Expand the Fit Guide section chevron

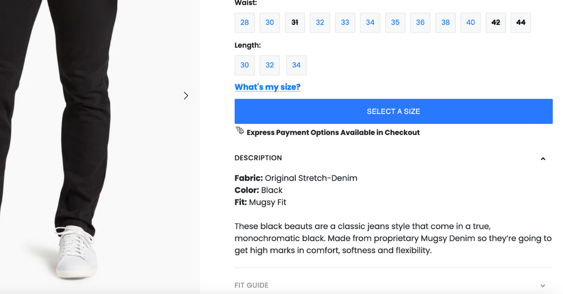click(543, 285)
